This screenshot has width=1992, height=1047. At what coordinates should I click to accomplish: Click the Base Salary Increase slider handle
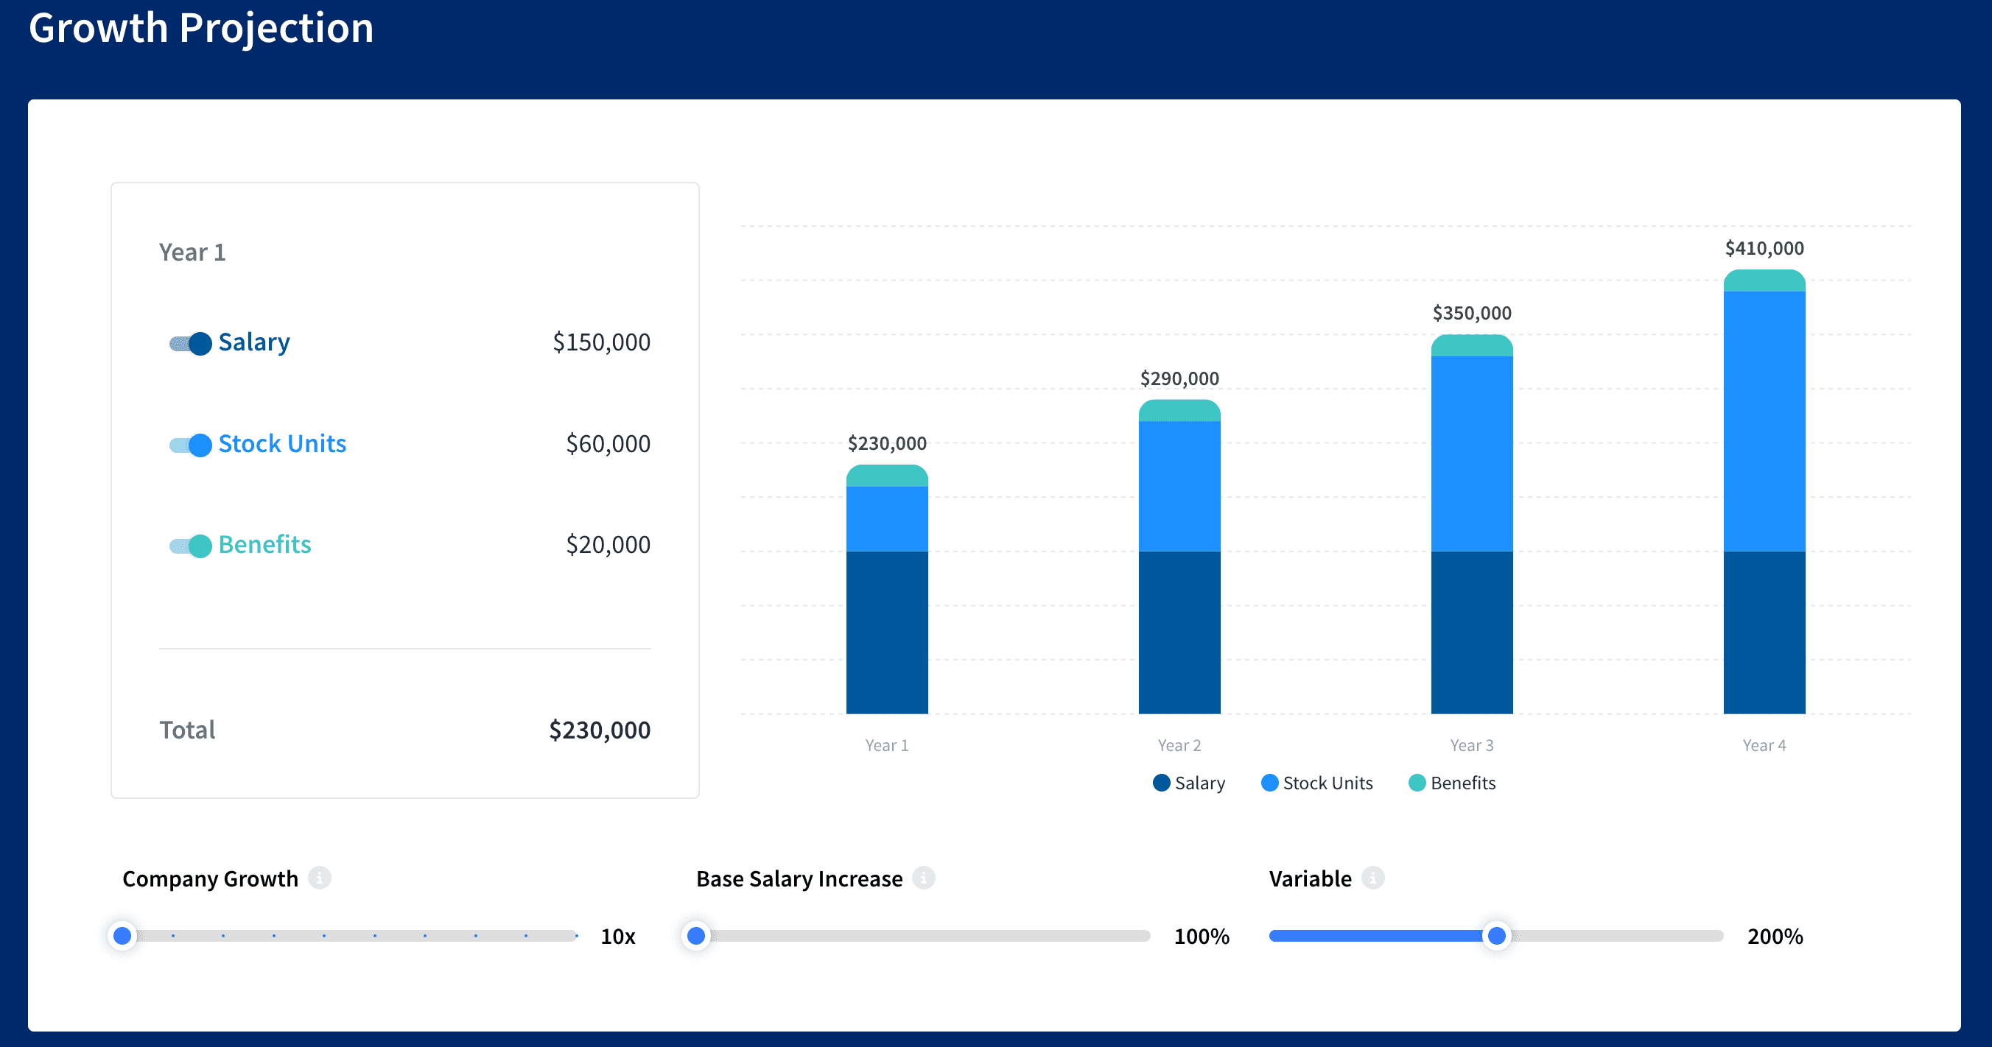[696, 936]
